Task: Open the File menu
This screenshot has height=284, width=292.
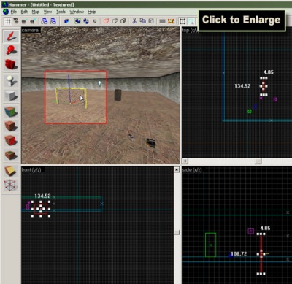Action: (x=14, y=12)
